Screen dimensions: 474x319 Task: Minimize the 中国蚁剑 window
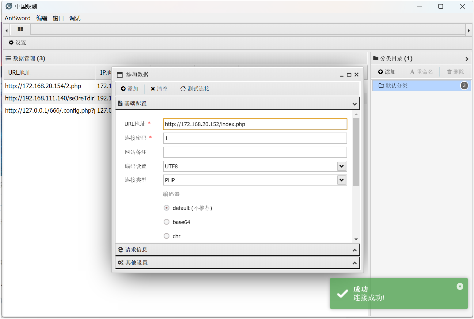[419, 6]
